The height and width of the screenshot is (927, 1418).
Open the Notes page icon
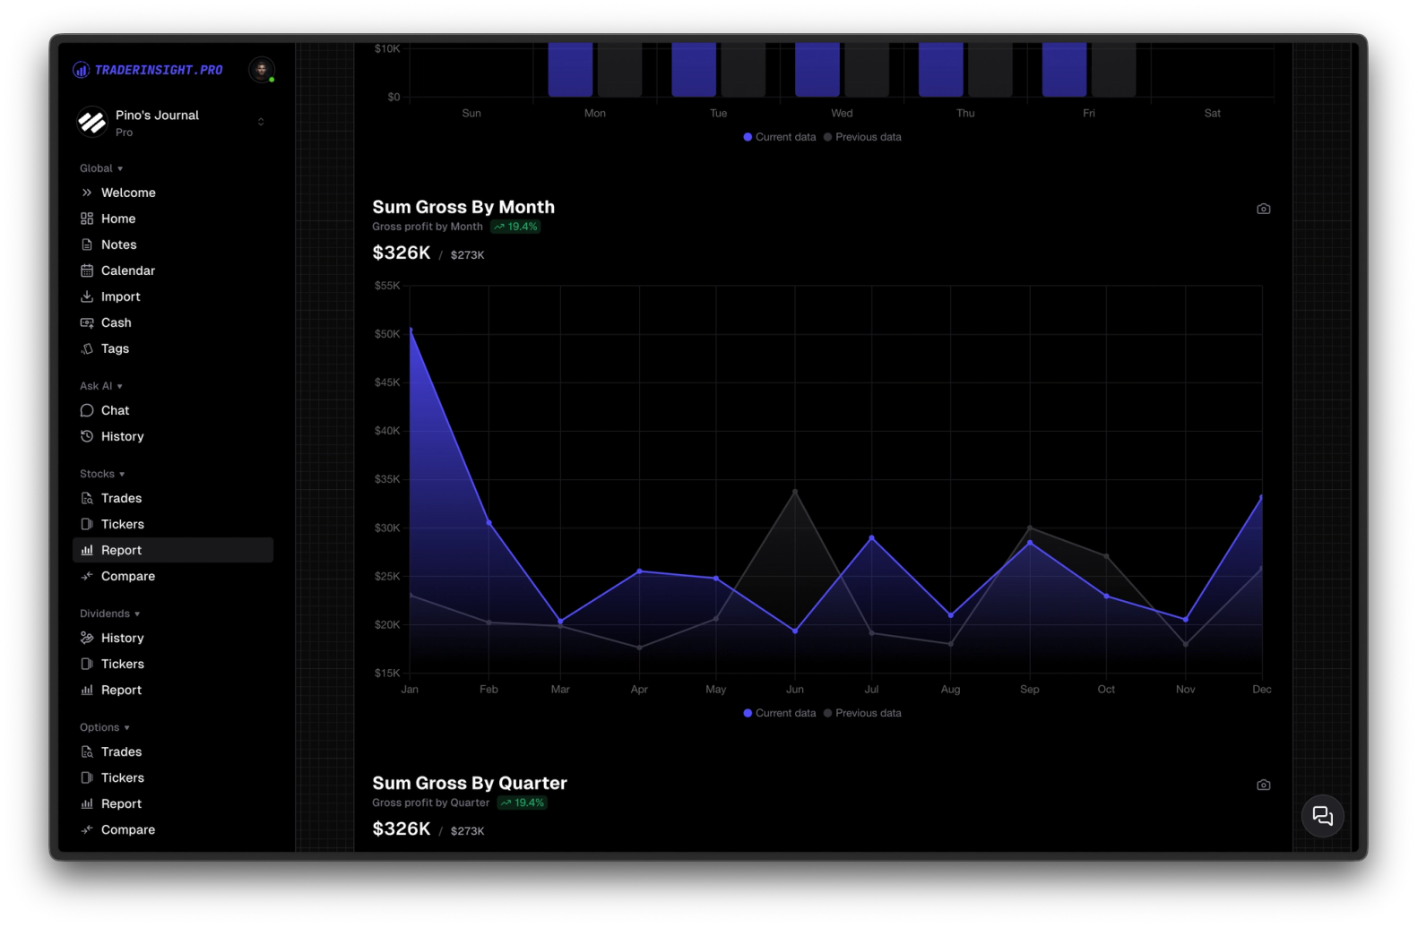coord(87,245)
